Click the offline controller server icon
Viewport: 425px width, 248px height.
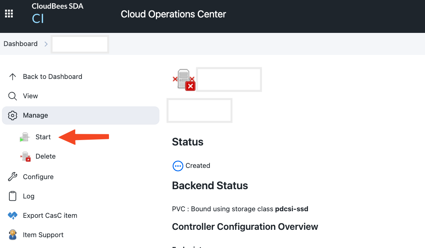(x=184, y=80)
